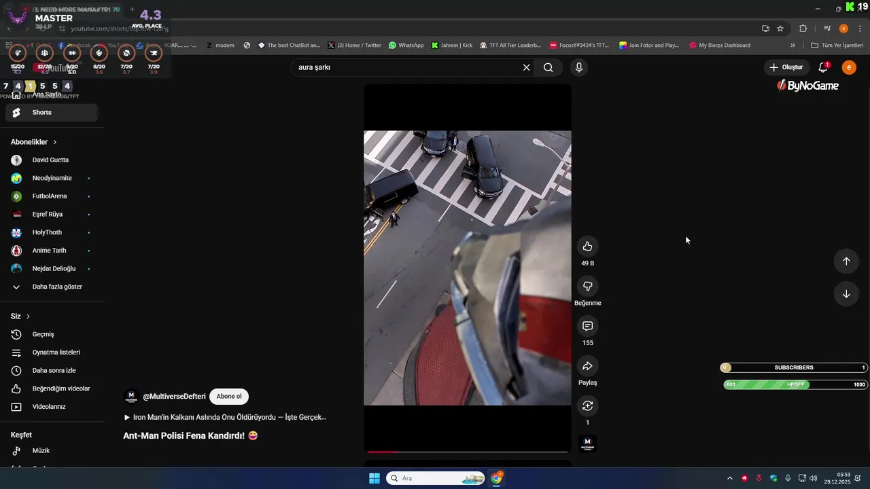Open Neodyinamite subscription channel

pyautogui.click(x=52, y=178)
